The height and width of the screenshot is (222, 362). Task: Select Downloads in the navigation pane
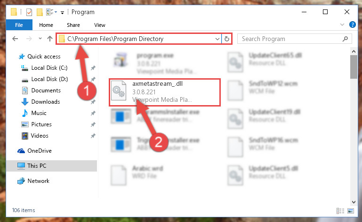(46, 102)
